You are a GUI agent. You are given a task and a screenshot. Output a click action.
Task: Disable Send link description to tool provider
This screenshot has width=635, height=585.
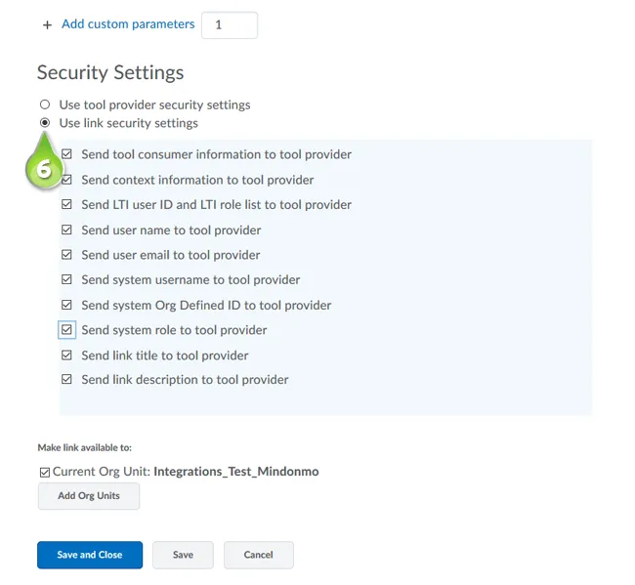click(x=67, y=380)
